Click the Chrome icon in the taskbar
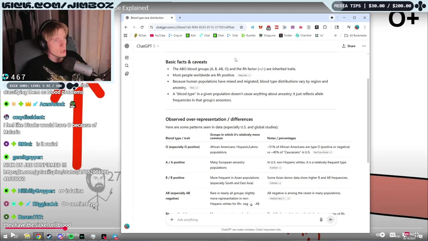 (x=38, y=237)
